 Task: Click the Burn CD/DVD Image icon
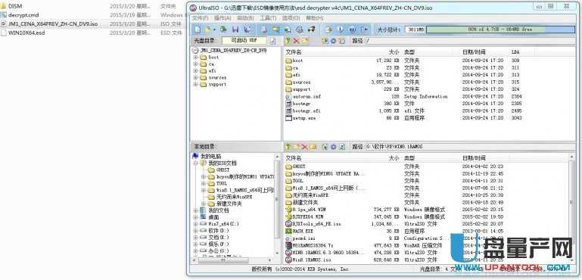point(311,30)
